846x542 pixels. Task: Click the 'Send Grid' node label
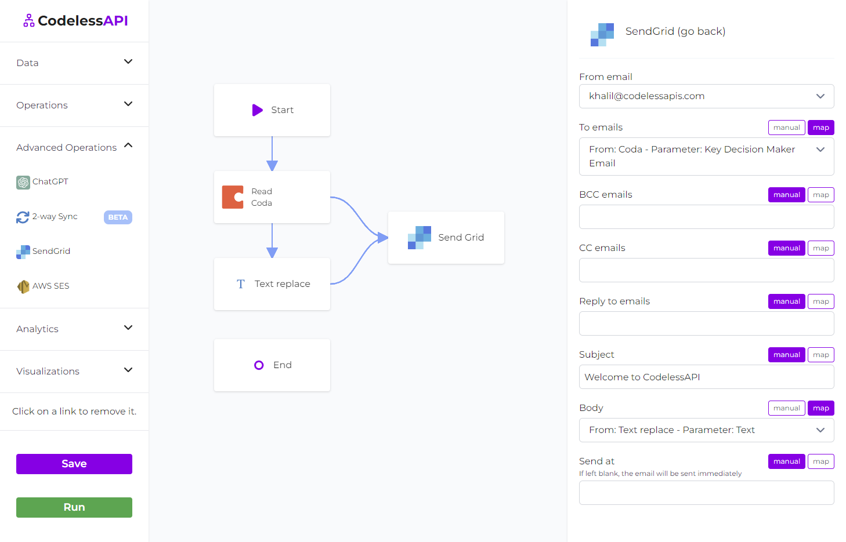(461, 238)
